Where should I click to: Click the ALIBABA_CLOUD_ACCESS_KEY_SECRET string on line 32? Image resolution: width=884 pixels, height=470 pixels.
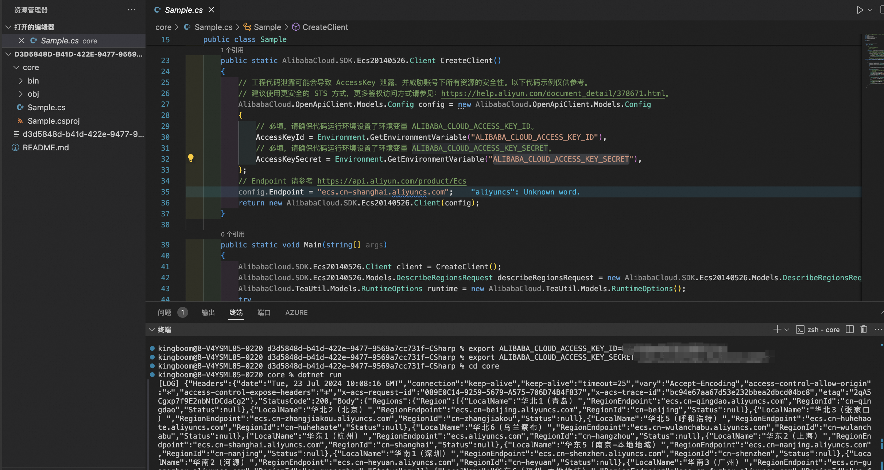(561, 159)
